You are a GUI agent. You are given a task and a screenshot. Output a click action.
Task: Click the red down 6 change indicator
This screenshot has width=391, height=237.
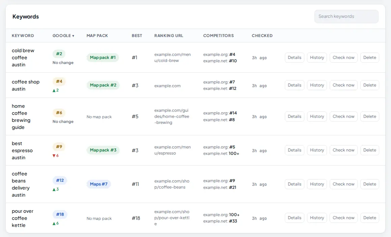55,156
